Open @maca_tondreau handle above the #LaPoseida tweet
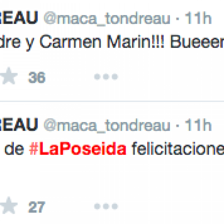This screenshot has width=224, height=224. [107, 125]
